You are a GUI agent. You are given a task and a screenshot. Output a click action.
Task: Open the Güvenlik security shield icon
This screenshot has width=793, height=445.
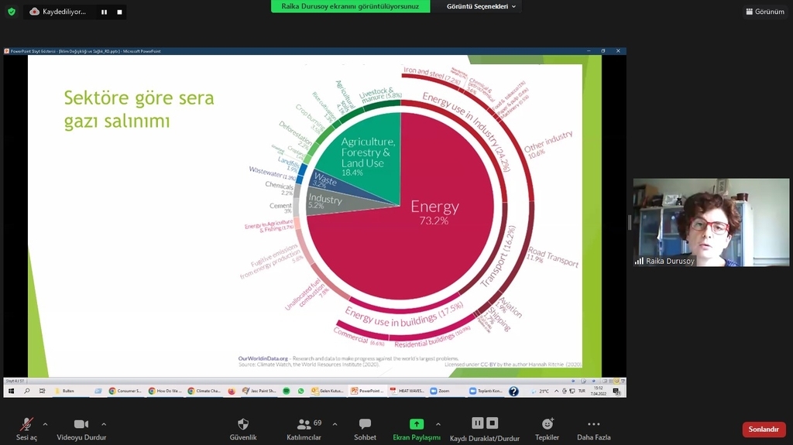coord(242,425)
